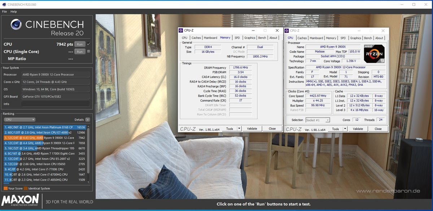
Task: Run the multi-core CPU benchmark
Action: pyautogui.click(x=79, y=44)
